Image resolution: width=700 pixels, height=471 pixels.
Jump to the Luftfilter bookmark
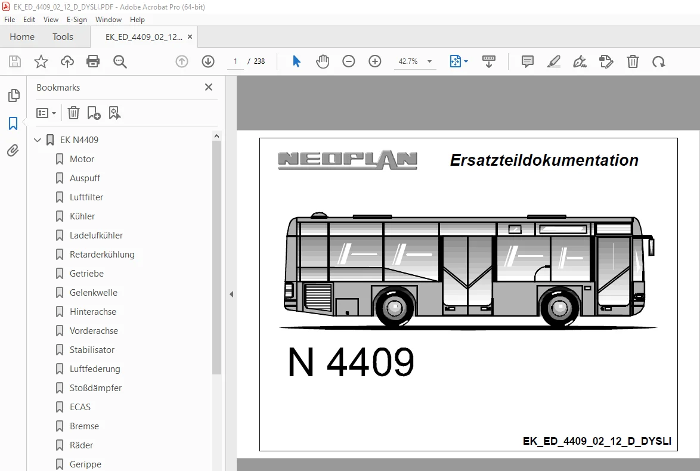point(86,197)
